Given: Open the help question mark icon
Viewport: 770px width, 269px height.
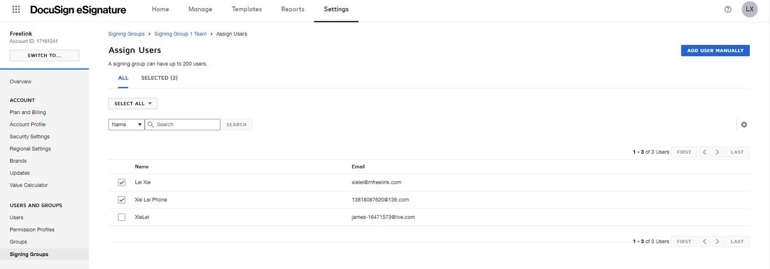Looking at the screenshot, I should pyautogui.click(x=728, y=10).
